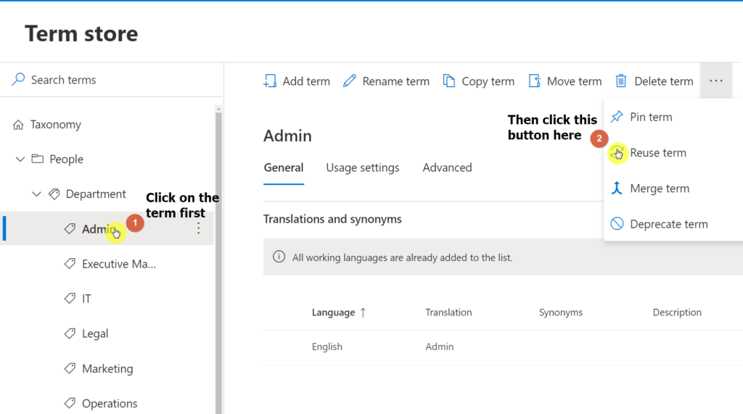Select the Department term set

(x=96, y=194)
